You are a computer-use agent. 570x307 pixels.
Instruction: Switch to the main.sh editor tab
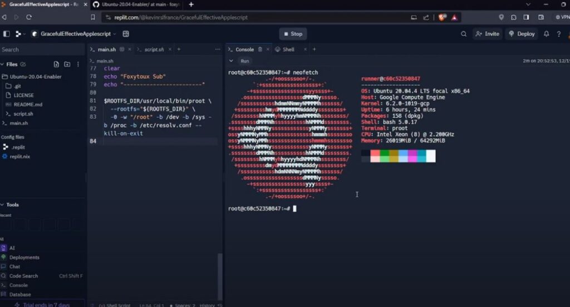pos(106,49)
